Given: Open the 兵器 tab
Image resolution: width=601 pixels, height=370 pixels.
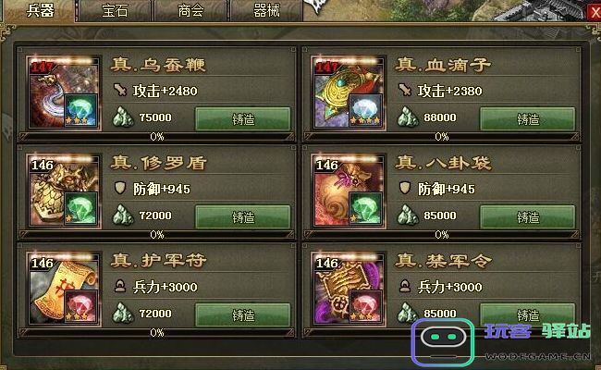Looking at the screenshot, I should 40,11.
